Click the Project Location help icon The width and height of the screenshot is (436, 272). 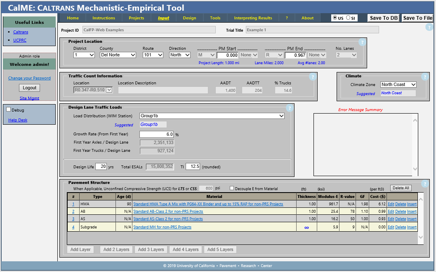(362, 42)
